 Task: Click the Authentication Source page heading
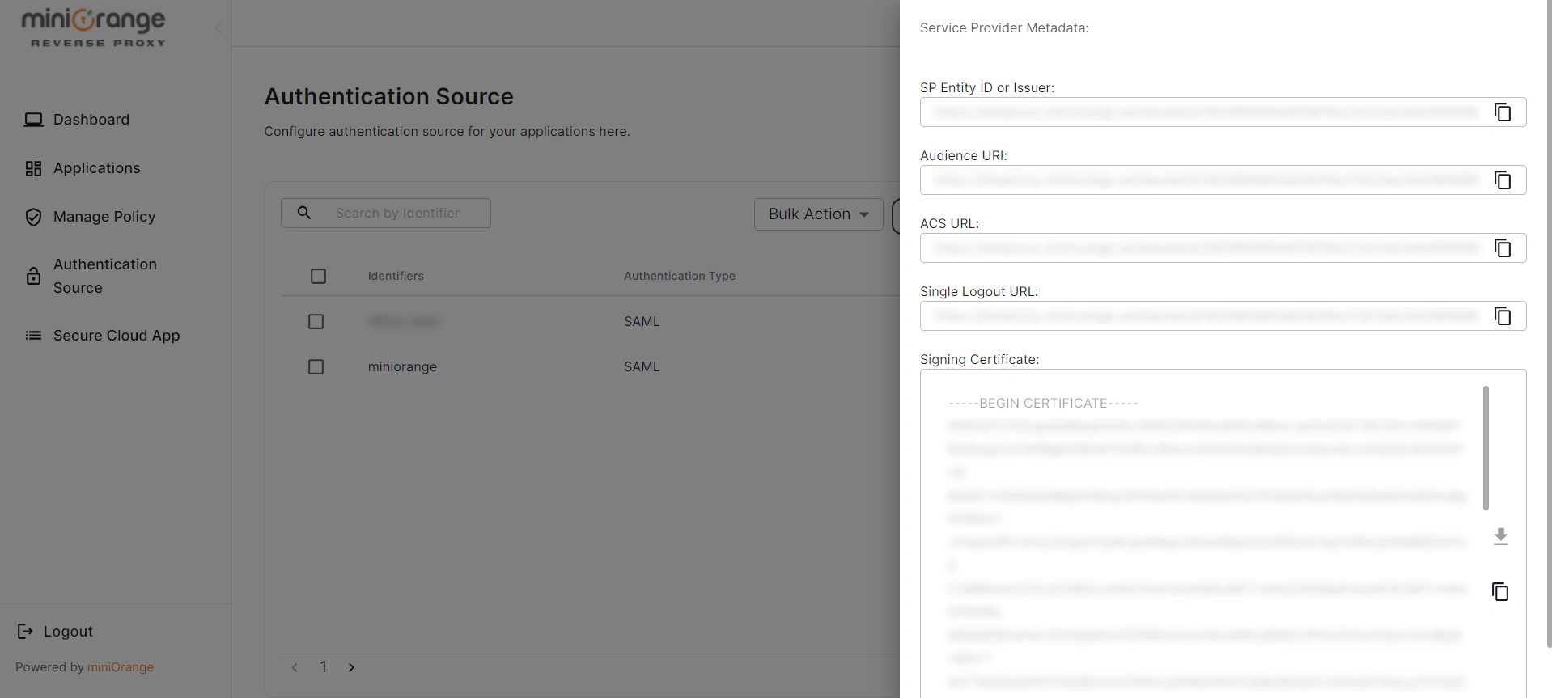click(x=389, y=97)
